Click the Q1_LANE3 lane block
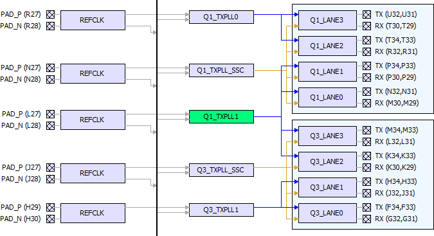 [327, 20]
